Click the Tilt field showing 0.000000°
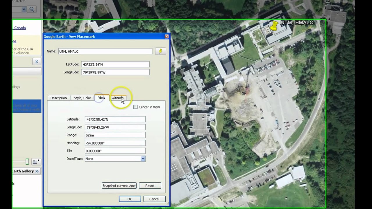 115,151
